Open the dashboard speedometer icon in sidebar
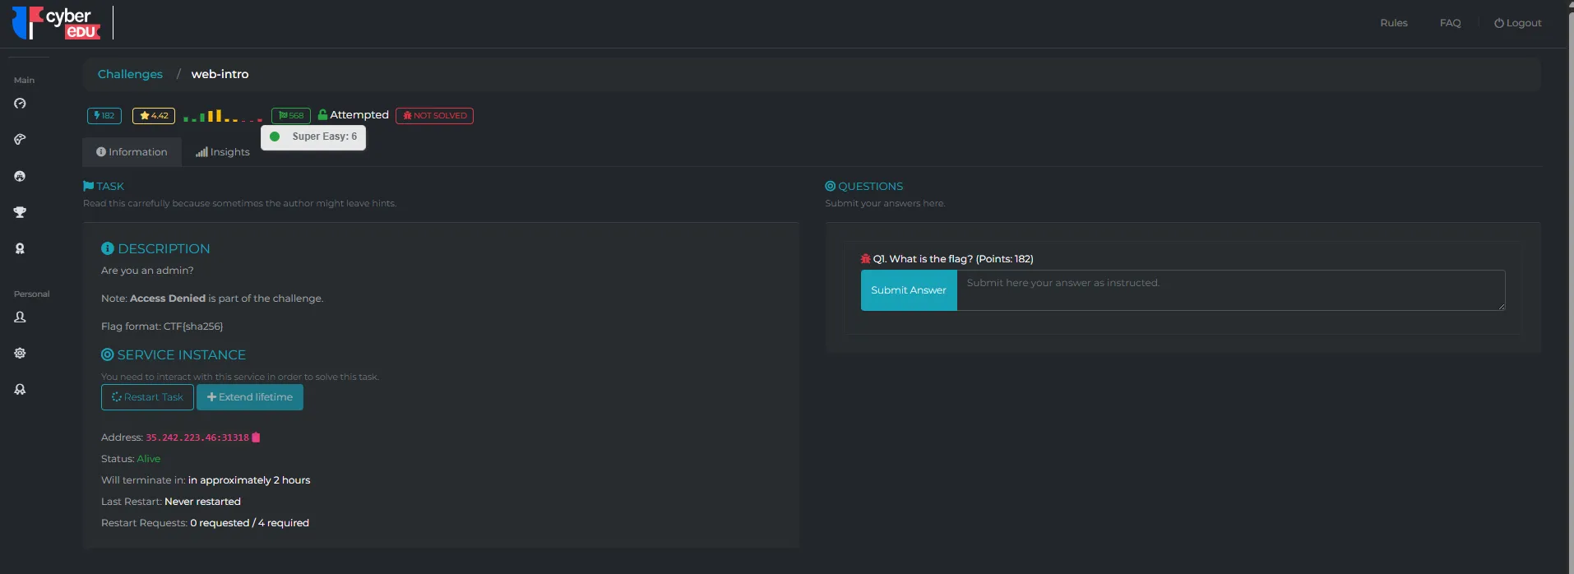 [20, 104]
